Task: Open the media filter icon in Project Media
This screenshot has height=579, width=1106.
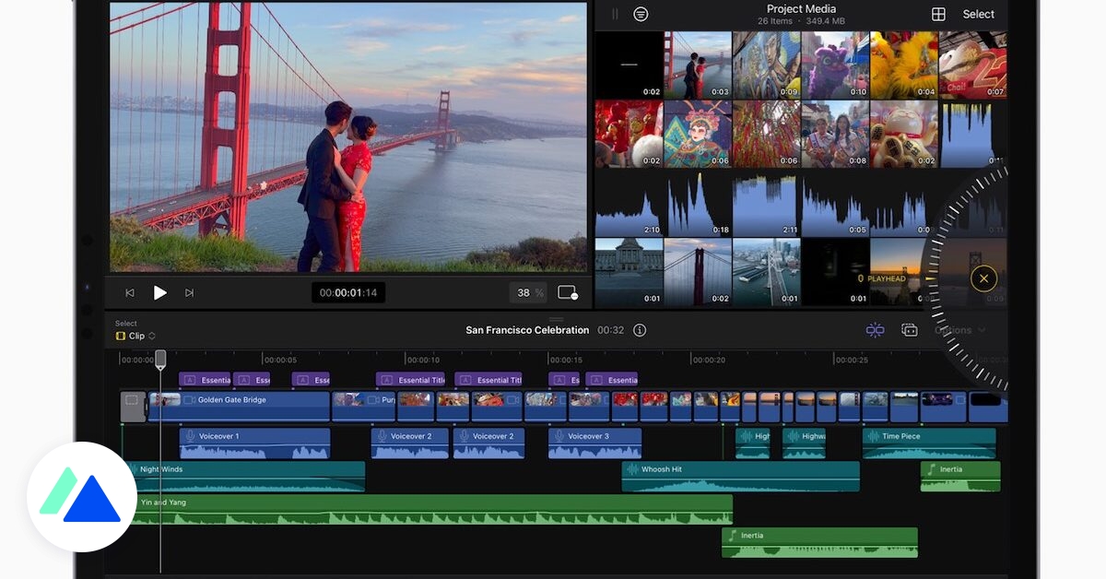Action: pyautogui.click(x=641, y=14)
